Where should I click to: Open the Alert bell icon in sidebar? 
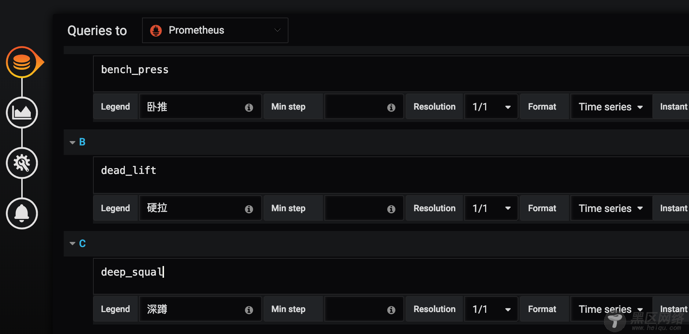(x=22, y=213)
